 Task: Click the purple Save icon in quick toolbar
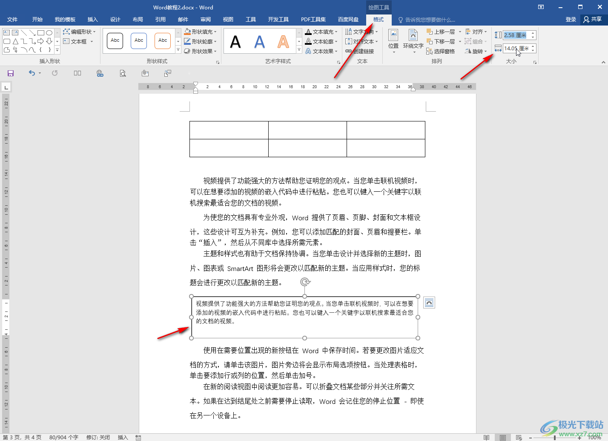pyautogui.click(x=11, y=73)
